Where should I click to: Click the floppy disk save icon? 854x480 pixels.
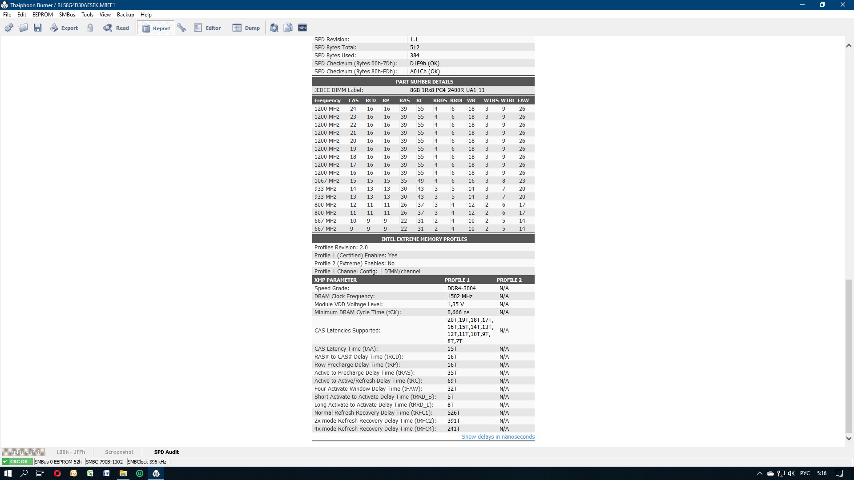pyautogui.click(x=38, y=28)
